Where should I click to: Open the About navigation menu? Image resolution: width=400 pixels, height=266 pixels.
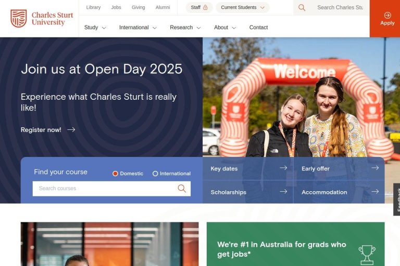coord(225,28)
